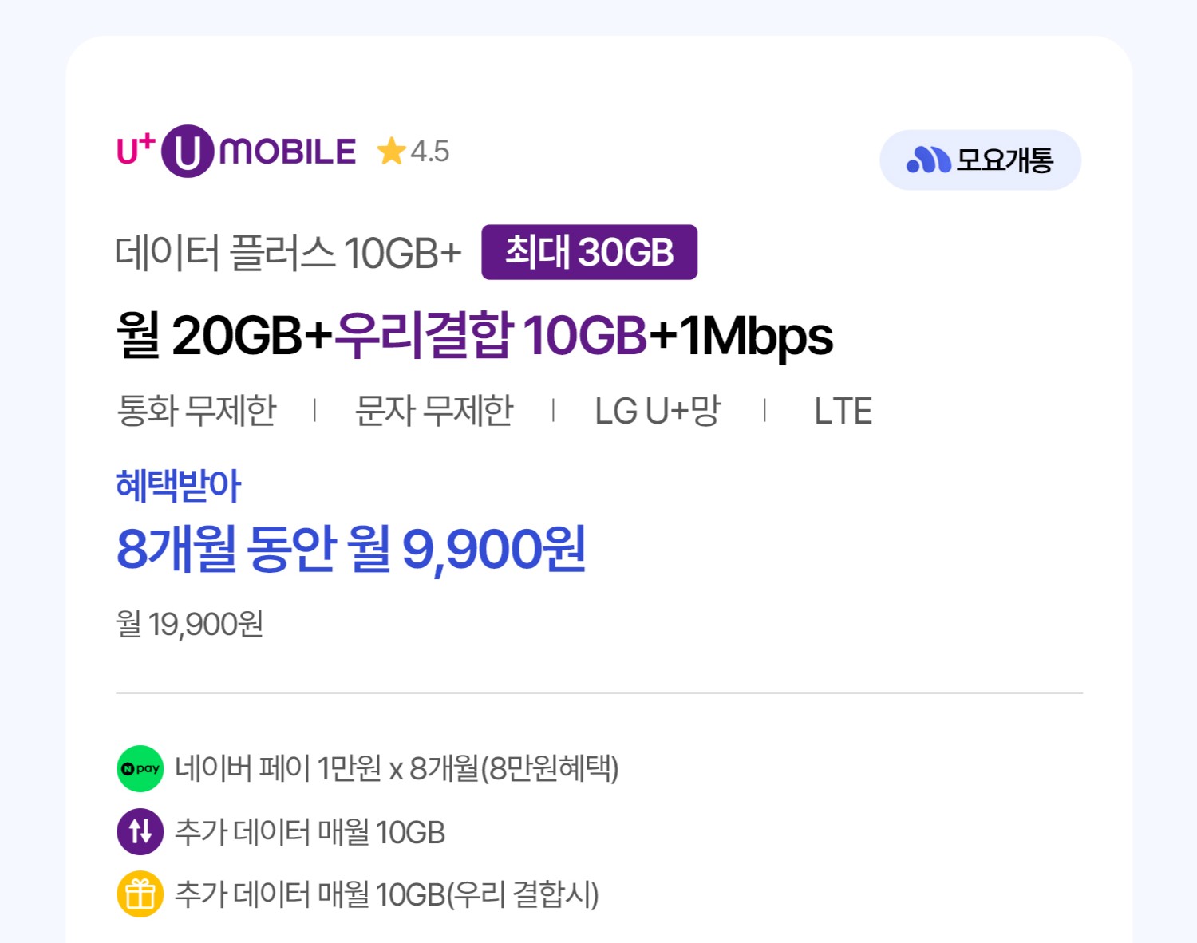Click the 통화 무제한 label
The width and height of the screenshot is (1197, 943).
(x=196, y=411)
